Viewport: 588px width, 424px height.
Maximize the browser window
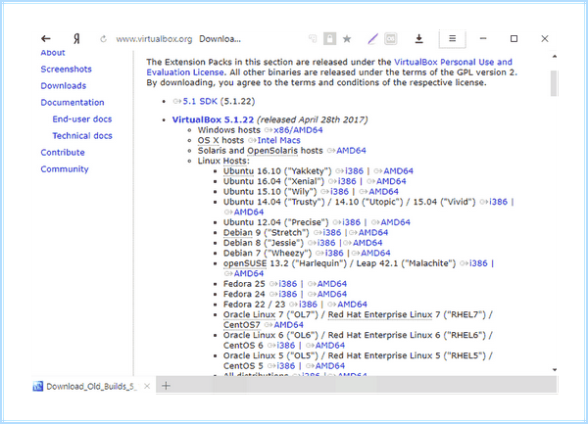(514, 38)
